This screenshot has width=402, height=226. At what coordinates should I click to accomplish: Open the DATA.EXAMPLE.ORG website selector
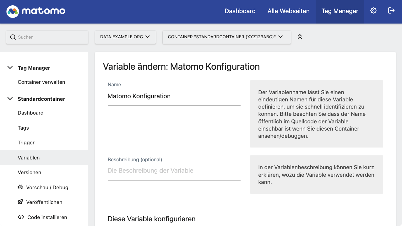tap(125, 37)
